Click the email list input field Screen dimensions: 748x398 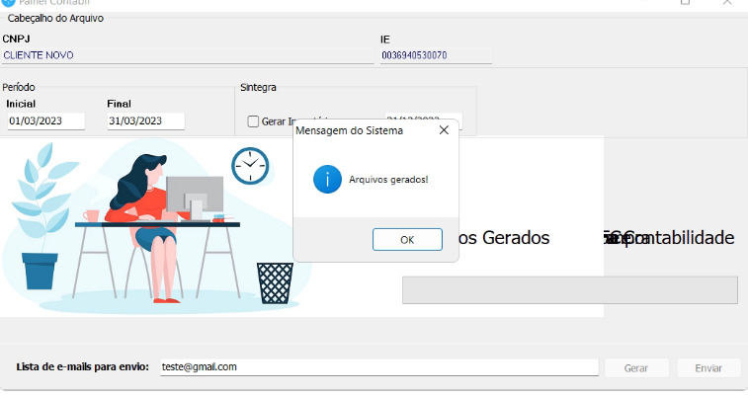tap(375, 367)
